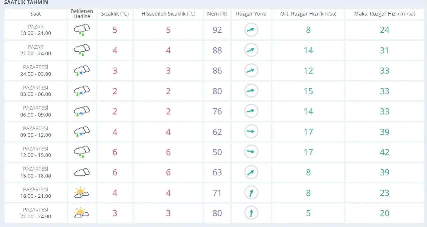Viewport: 427px width, 227px height.
Task: Click the Hissedilen Sıcaklık column header
Action: point(168,14)
